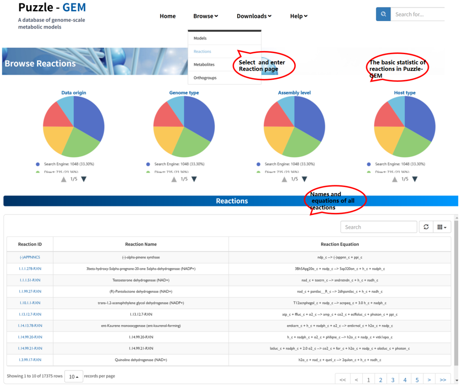This screenshot has height=388, width=463.
Task: Open records per page dropdown
Action: coord(74,376)
